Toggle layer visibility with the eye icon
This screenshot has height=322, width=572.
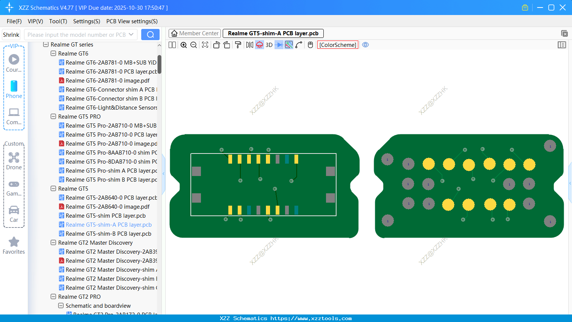click(365, 45)
